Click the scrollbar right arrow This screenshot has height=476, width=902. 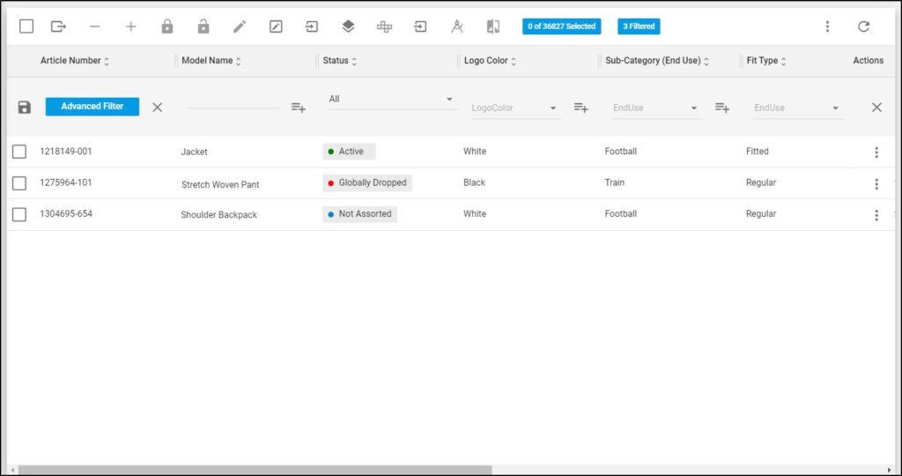tap(890, 470)
